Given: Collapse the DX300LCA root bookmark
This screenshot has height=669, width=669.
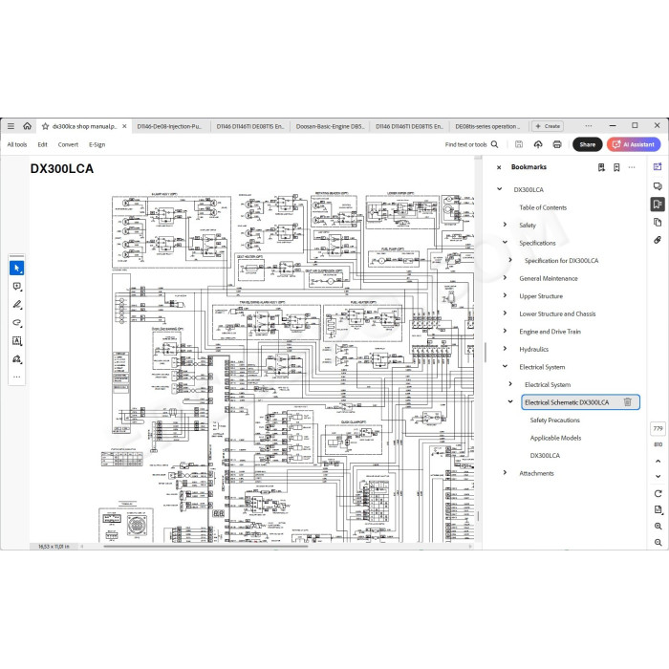Looking at the screenshot, I should pyautogui.click(x=500, y=189).
